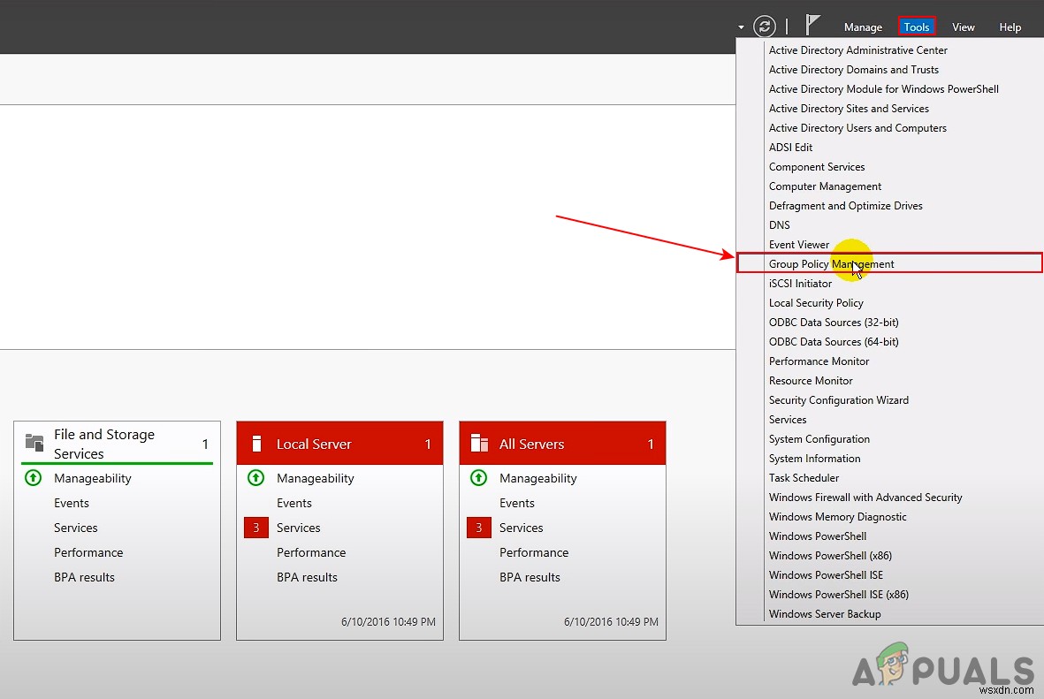Image resolution: width=1044 pixels, height=699 pixels.
Task: Click the Refresh icon in the top bar
Action: (x=764, y=26)
